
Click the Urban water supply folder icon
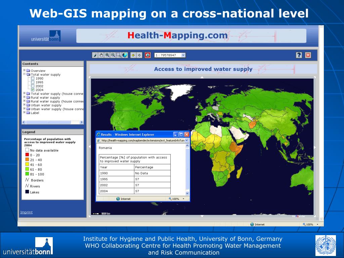28,105
